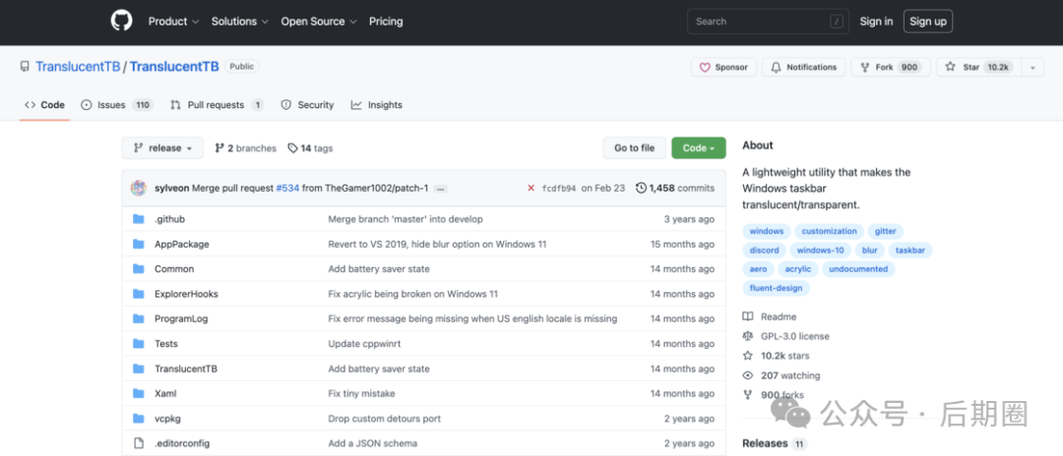Switch to the Code tab
The image size is (1063, 456).
pyautogui.click(x=44, y=105)
